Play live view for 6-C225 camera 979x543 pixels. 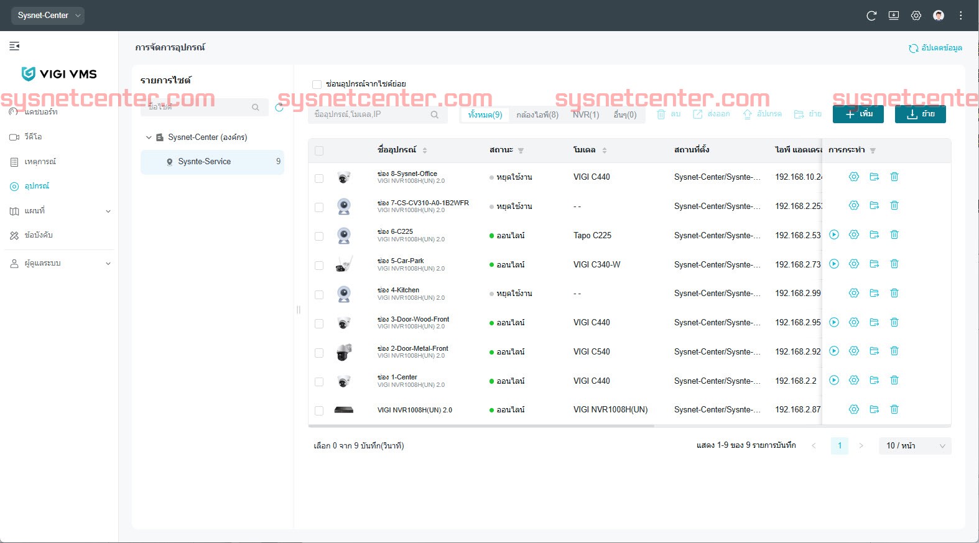(834, 234)
